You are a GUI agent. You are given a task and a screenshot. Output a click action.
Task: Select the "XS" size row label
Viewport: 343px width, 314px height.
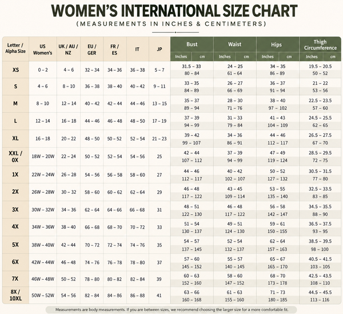pyautogui.click(x=15, y=70)
